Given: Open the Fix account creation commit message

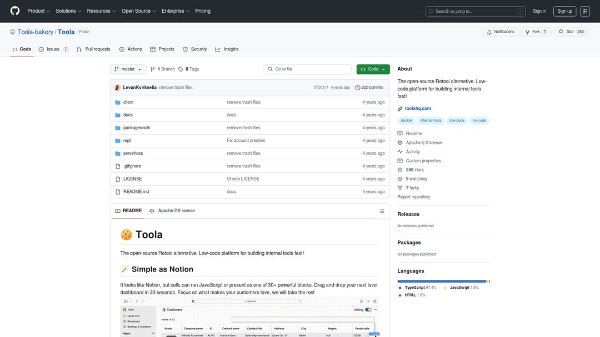Looking at the screenshot, I should [x=246, y=140].
